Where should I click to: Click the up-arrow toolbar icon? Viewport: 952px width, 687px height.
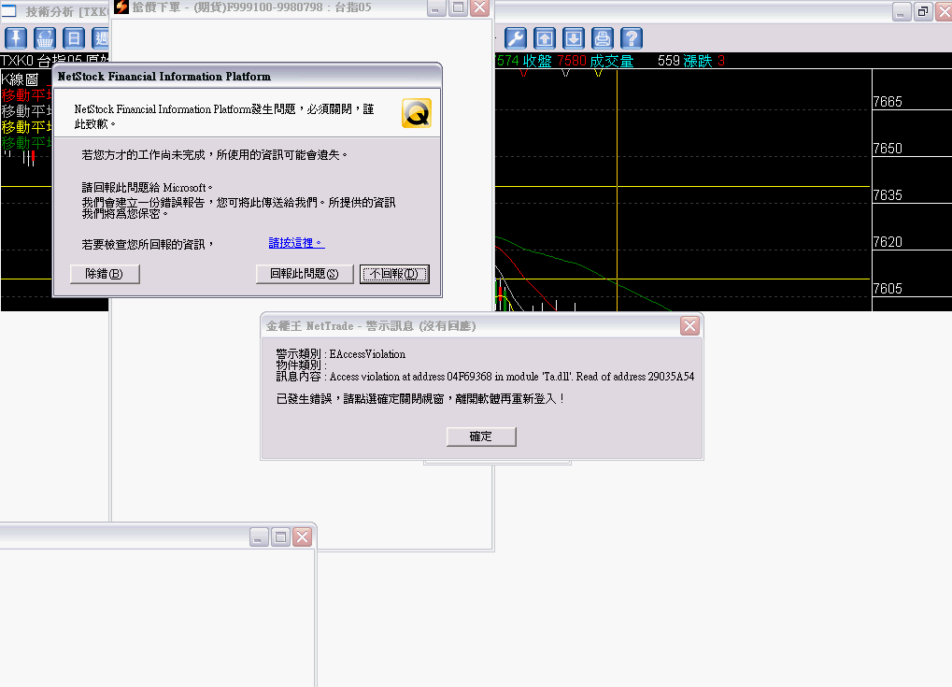(545, 38)
